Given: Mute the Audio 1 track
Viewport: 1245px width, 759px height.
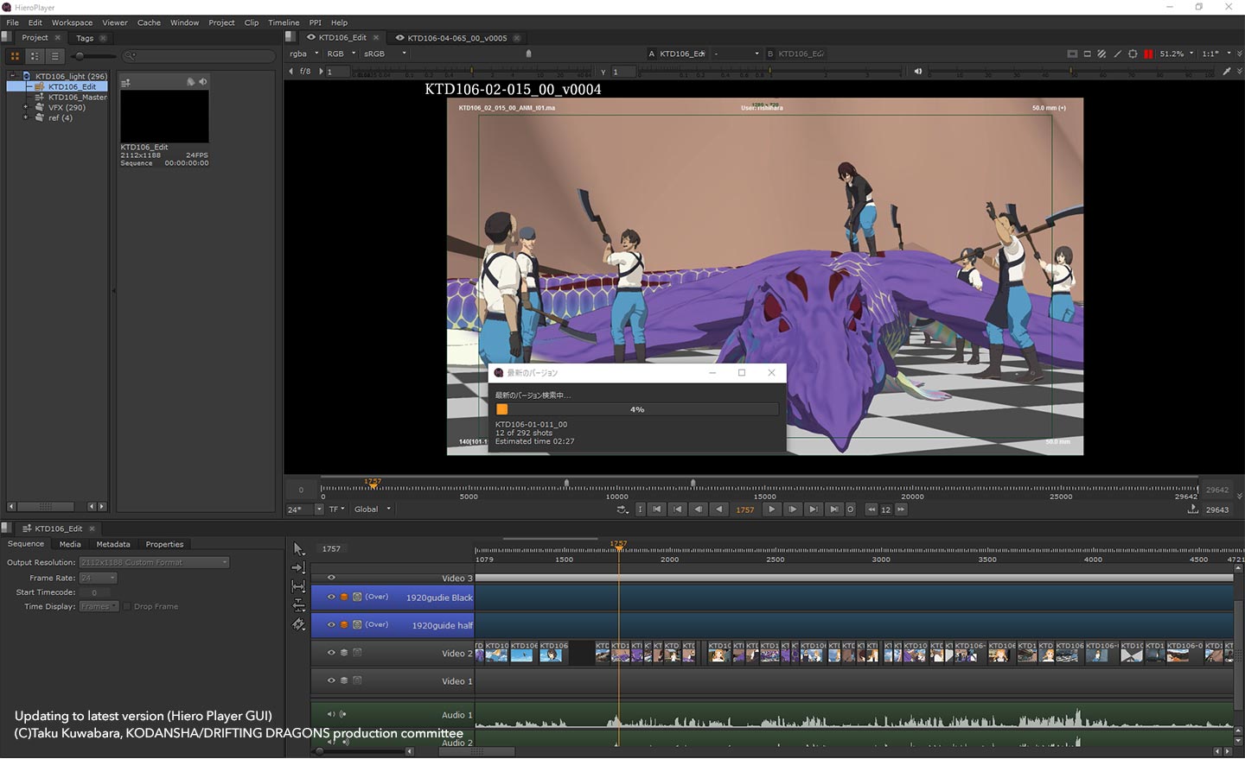Looking at the screenshot, I should 330,714.
